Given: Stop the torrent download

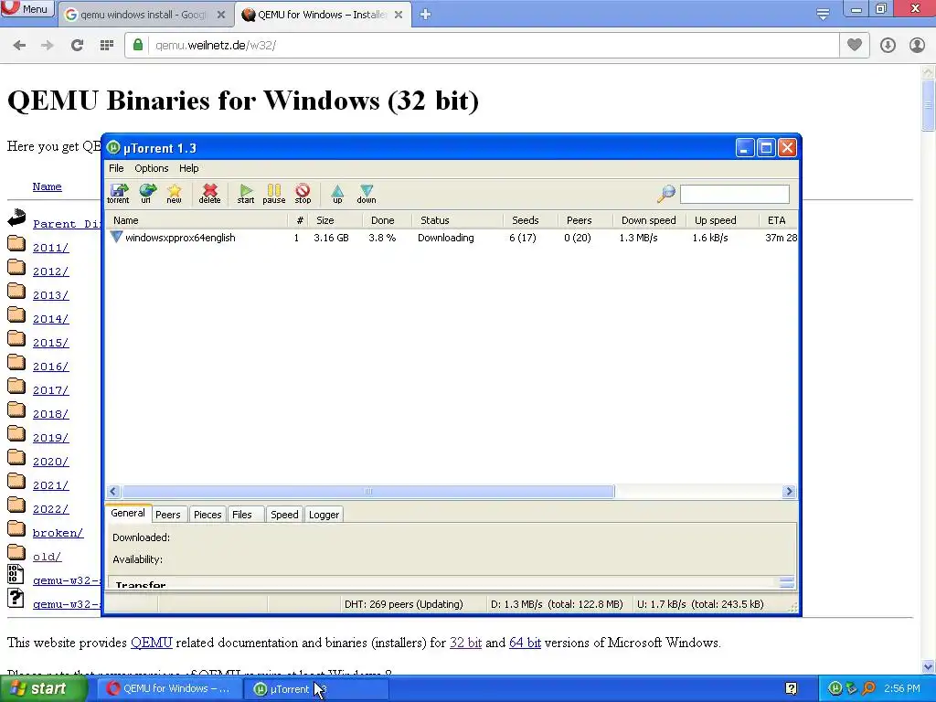Looking at the screenshot, I should click(303, 194).
